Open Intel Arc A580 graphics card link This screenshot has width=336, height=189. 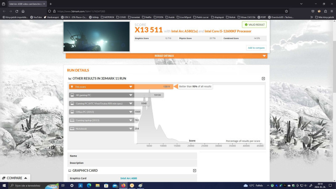click(129, 178)
